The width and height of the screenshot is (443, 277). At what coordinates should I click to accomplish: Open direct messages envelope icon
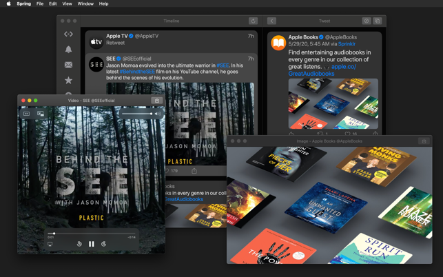(68, 65)
